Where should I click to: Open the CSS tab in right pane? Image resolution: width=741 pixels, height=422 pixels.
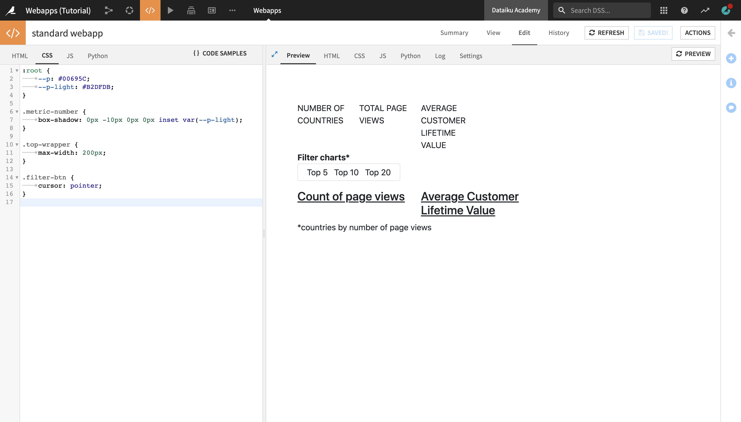359,56
